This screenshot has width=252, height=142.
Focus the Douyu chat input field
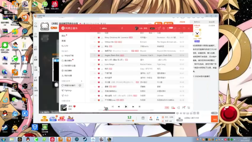pyautogui.click(x=197, y=118)
